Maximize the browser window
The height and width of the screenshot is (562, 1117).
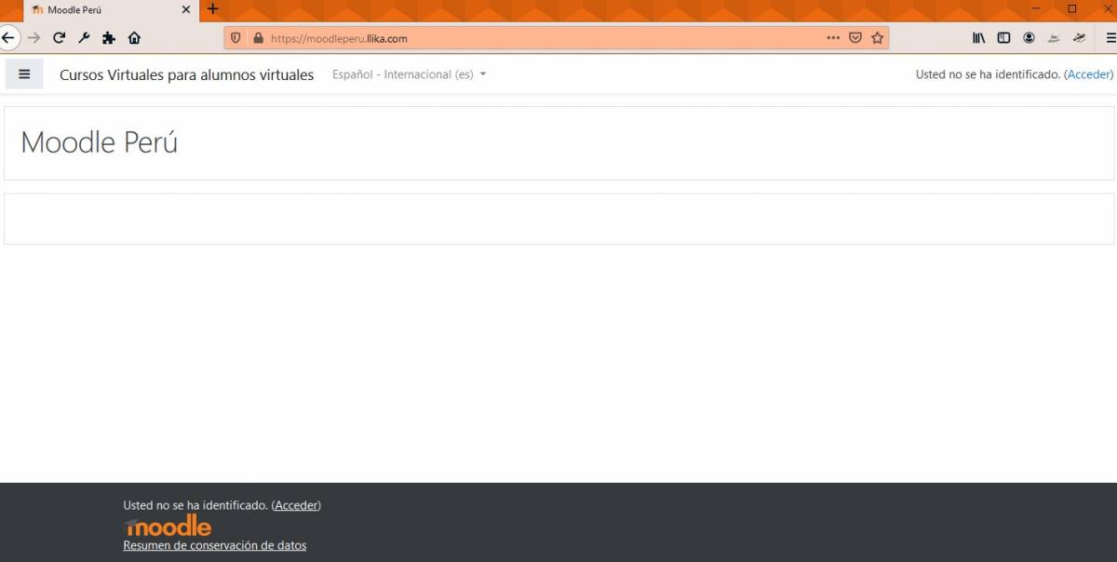1072,8
